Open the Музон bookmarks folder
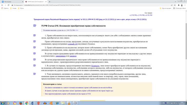 (x=21, y=8)
